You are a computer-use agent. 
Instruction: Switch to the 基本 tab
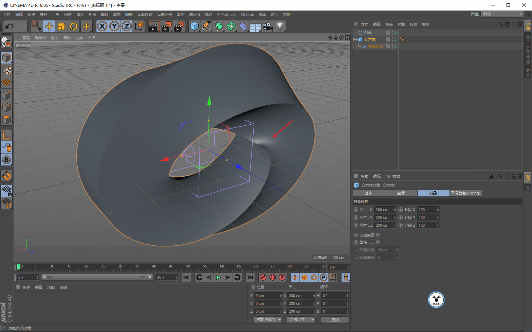coord(369,193)
